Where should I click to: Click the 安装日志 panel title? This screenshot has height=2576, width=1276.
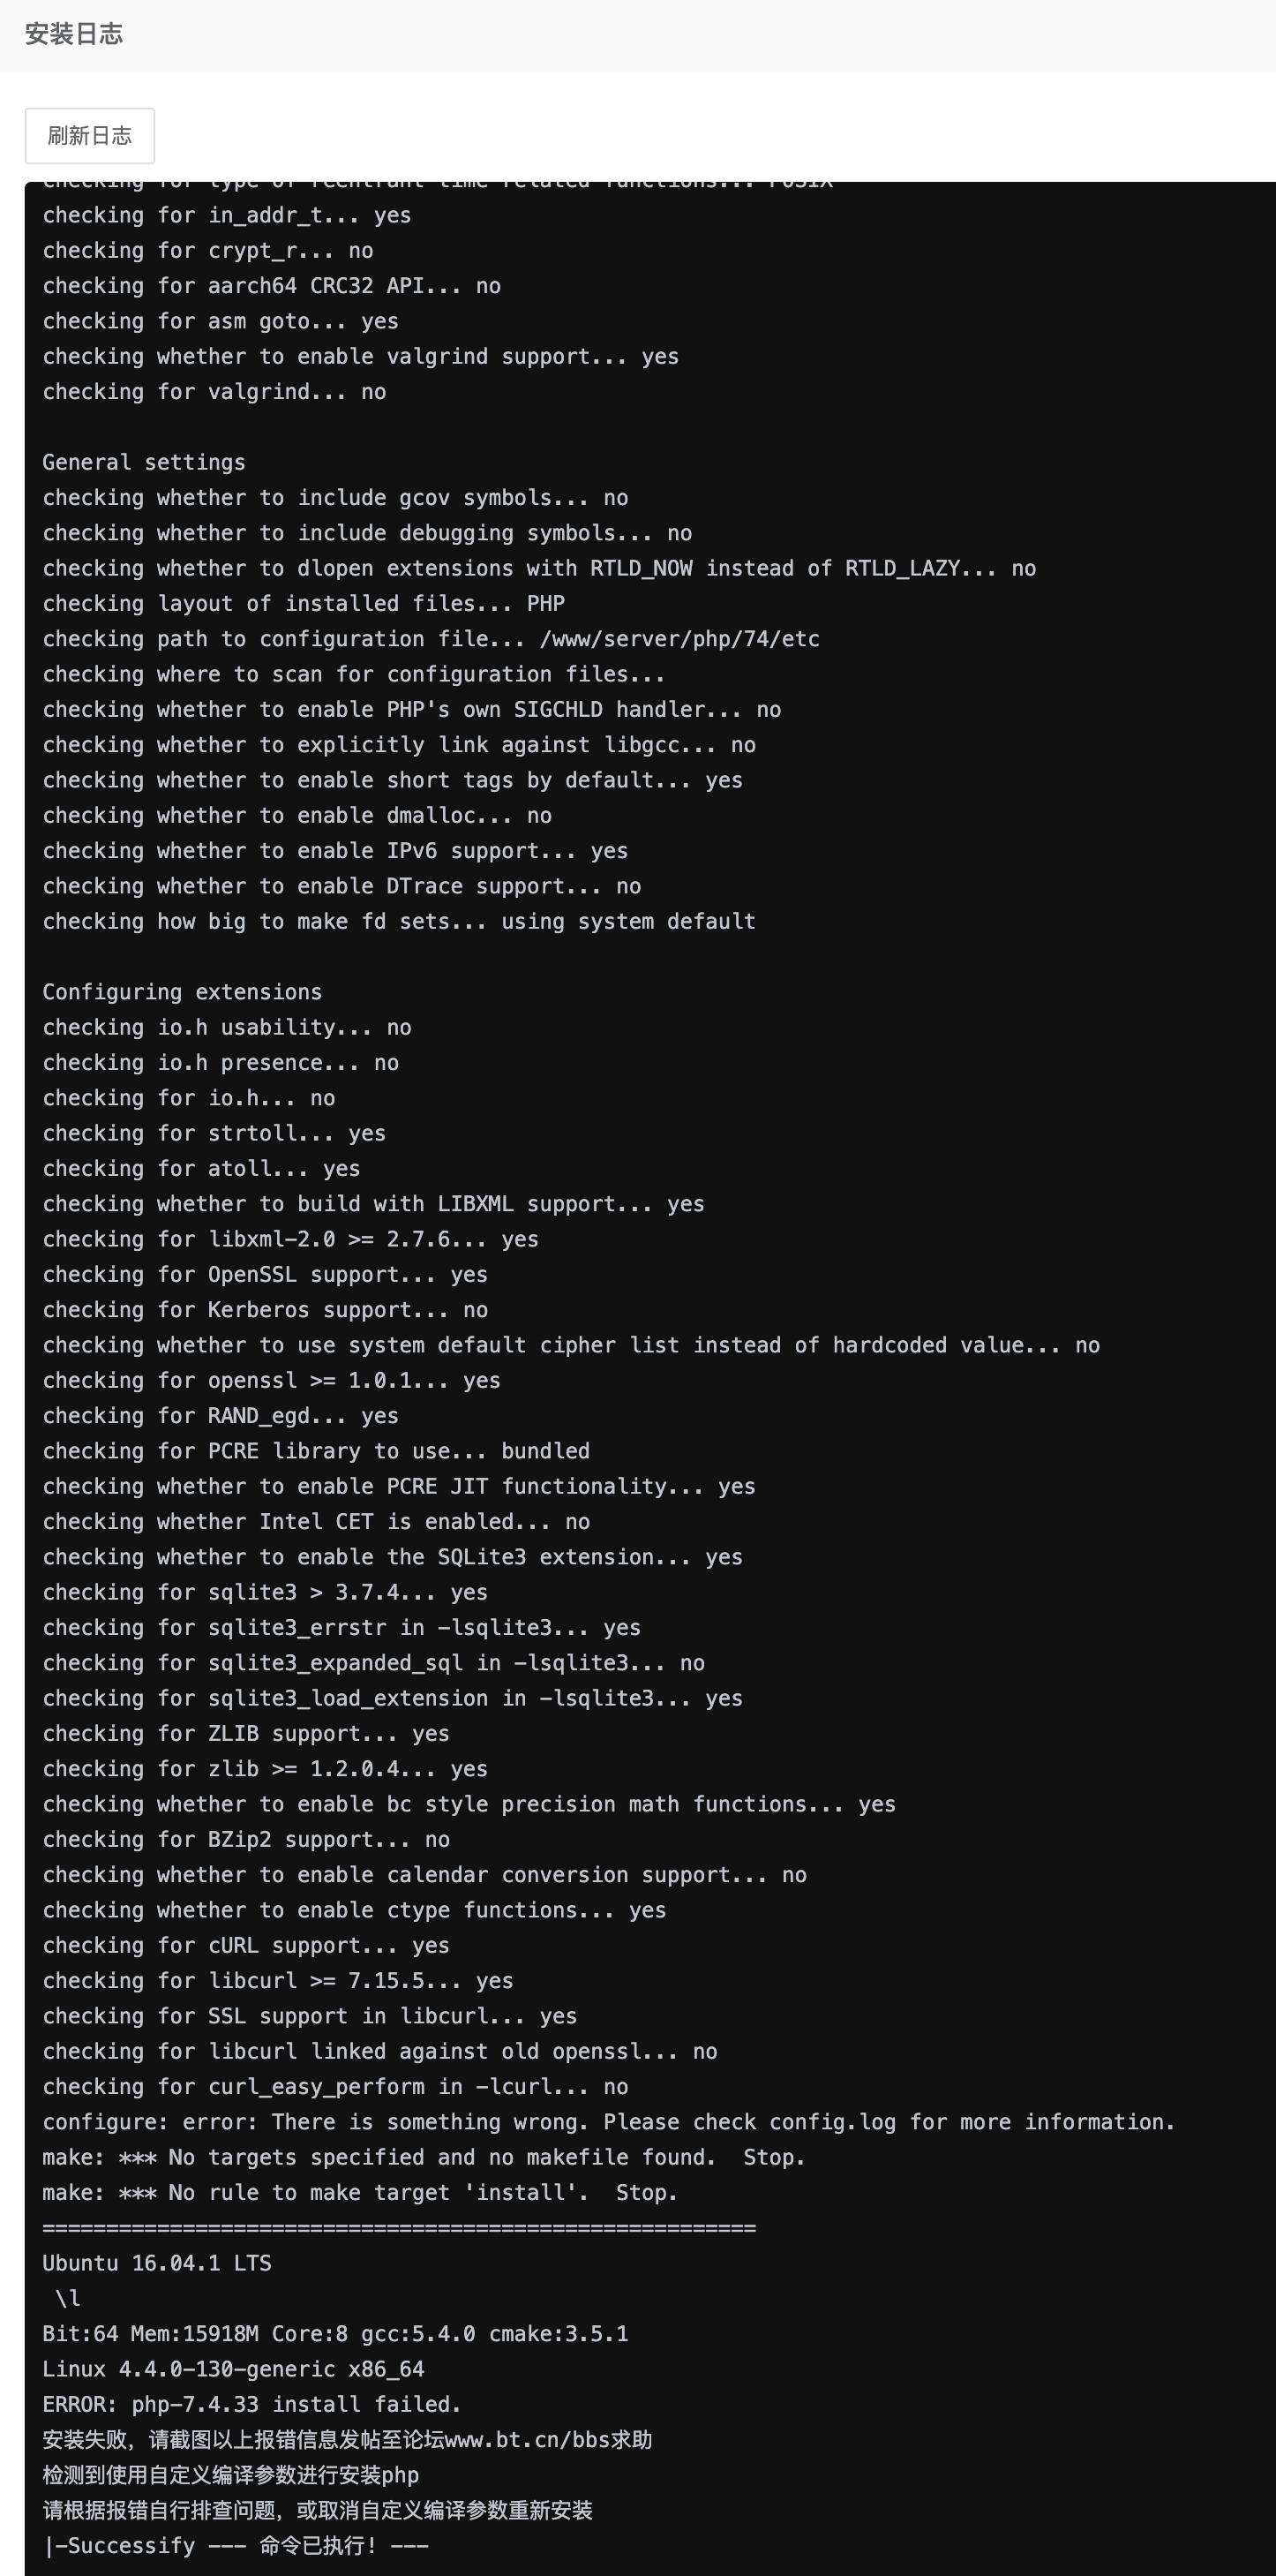(x=74, y=34)
